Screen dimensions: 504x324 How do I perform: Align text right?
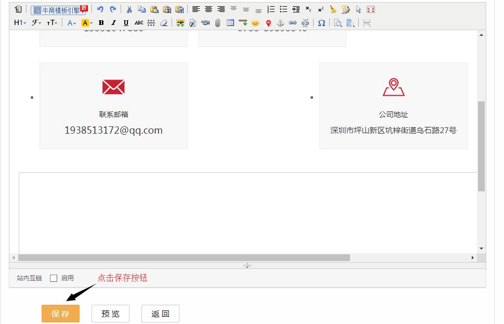(x=221, y=9)
